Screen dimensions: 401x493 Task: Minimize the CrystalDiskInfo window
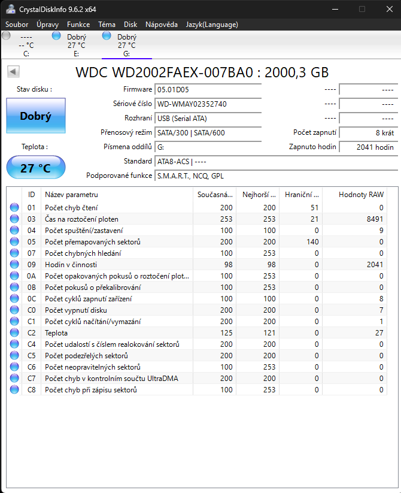335,9
